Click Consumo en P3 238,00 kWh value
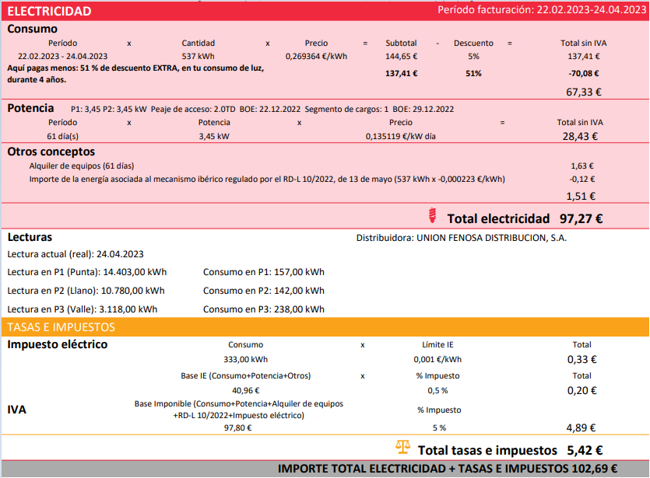650x478 pixels. pyautogui.click(x=264, y=309)
